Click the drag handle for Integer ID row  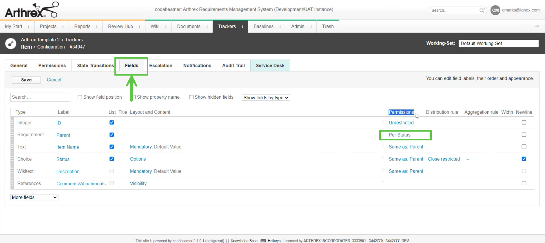coord(12,123)
